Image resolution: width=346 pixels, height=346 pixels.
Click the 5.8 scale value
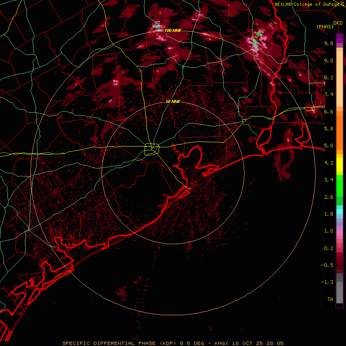[x=329, y=129]
